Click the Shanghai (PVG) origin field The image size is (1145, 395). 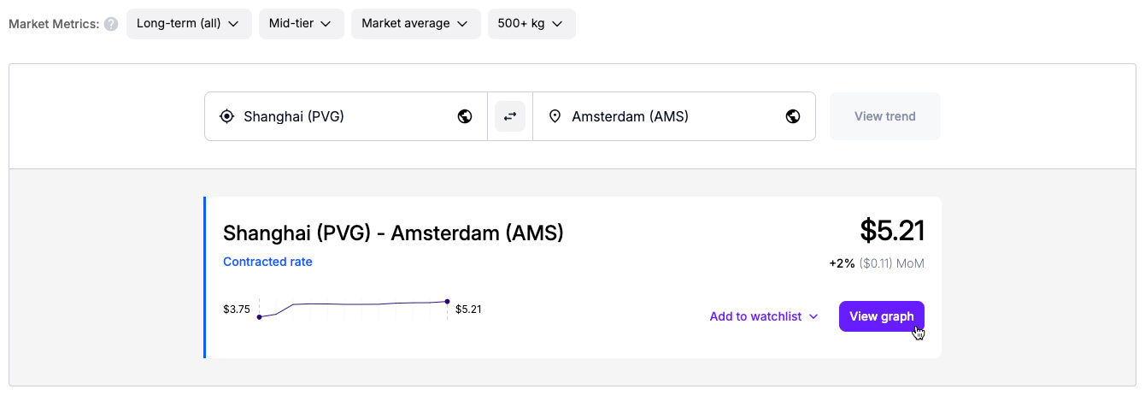pos(342,116)
